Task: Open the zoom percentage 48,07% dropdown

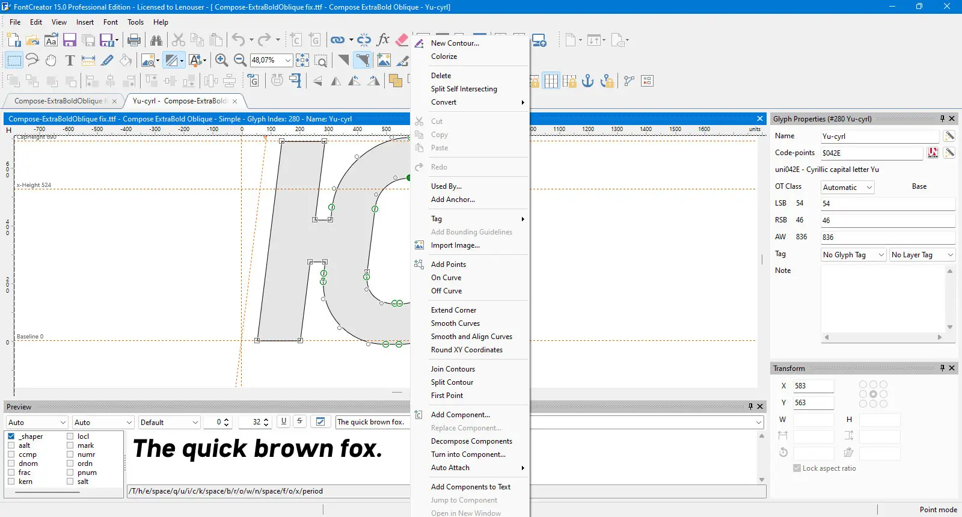Action: (x=288, y=60)
